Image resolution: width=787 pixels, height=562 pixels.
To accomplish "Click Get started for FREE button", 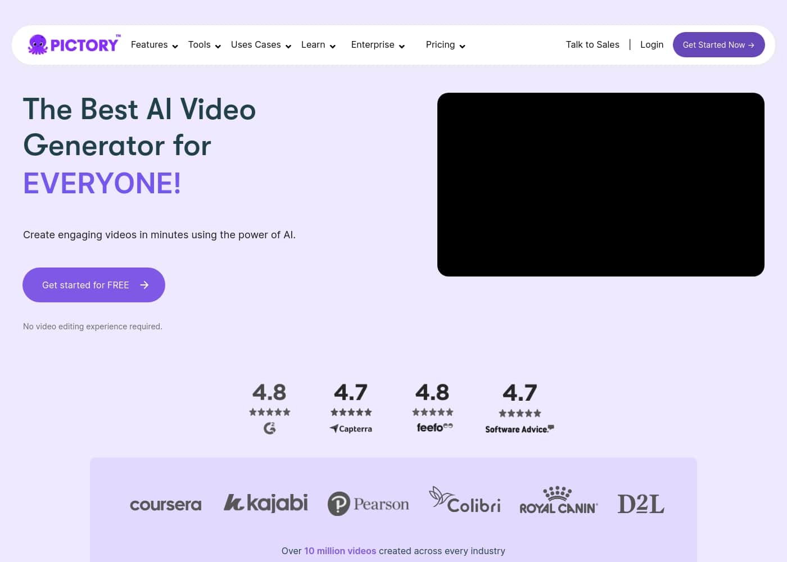I will click(94, 285).
